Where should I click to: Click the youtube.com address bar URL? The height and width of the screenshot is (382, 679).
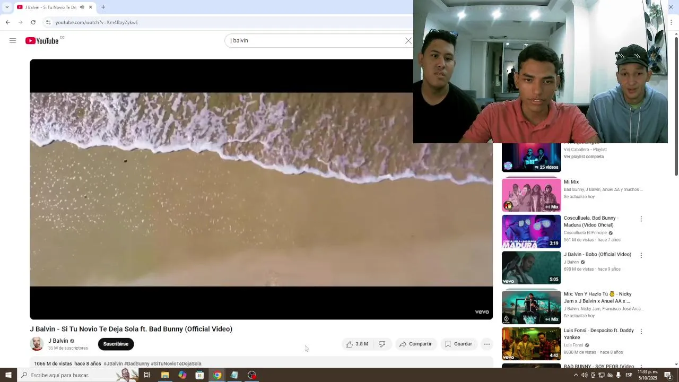(x=97, y=22)
